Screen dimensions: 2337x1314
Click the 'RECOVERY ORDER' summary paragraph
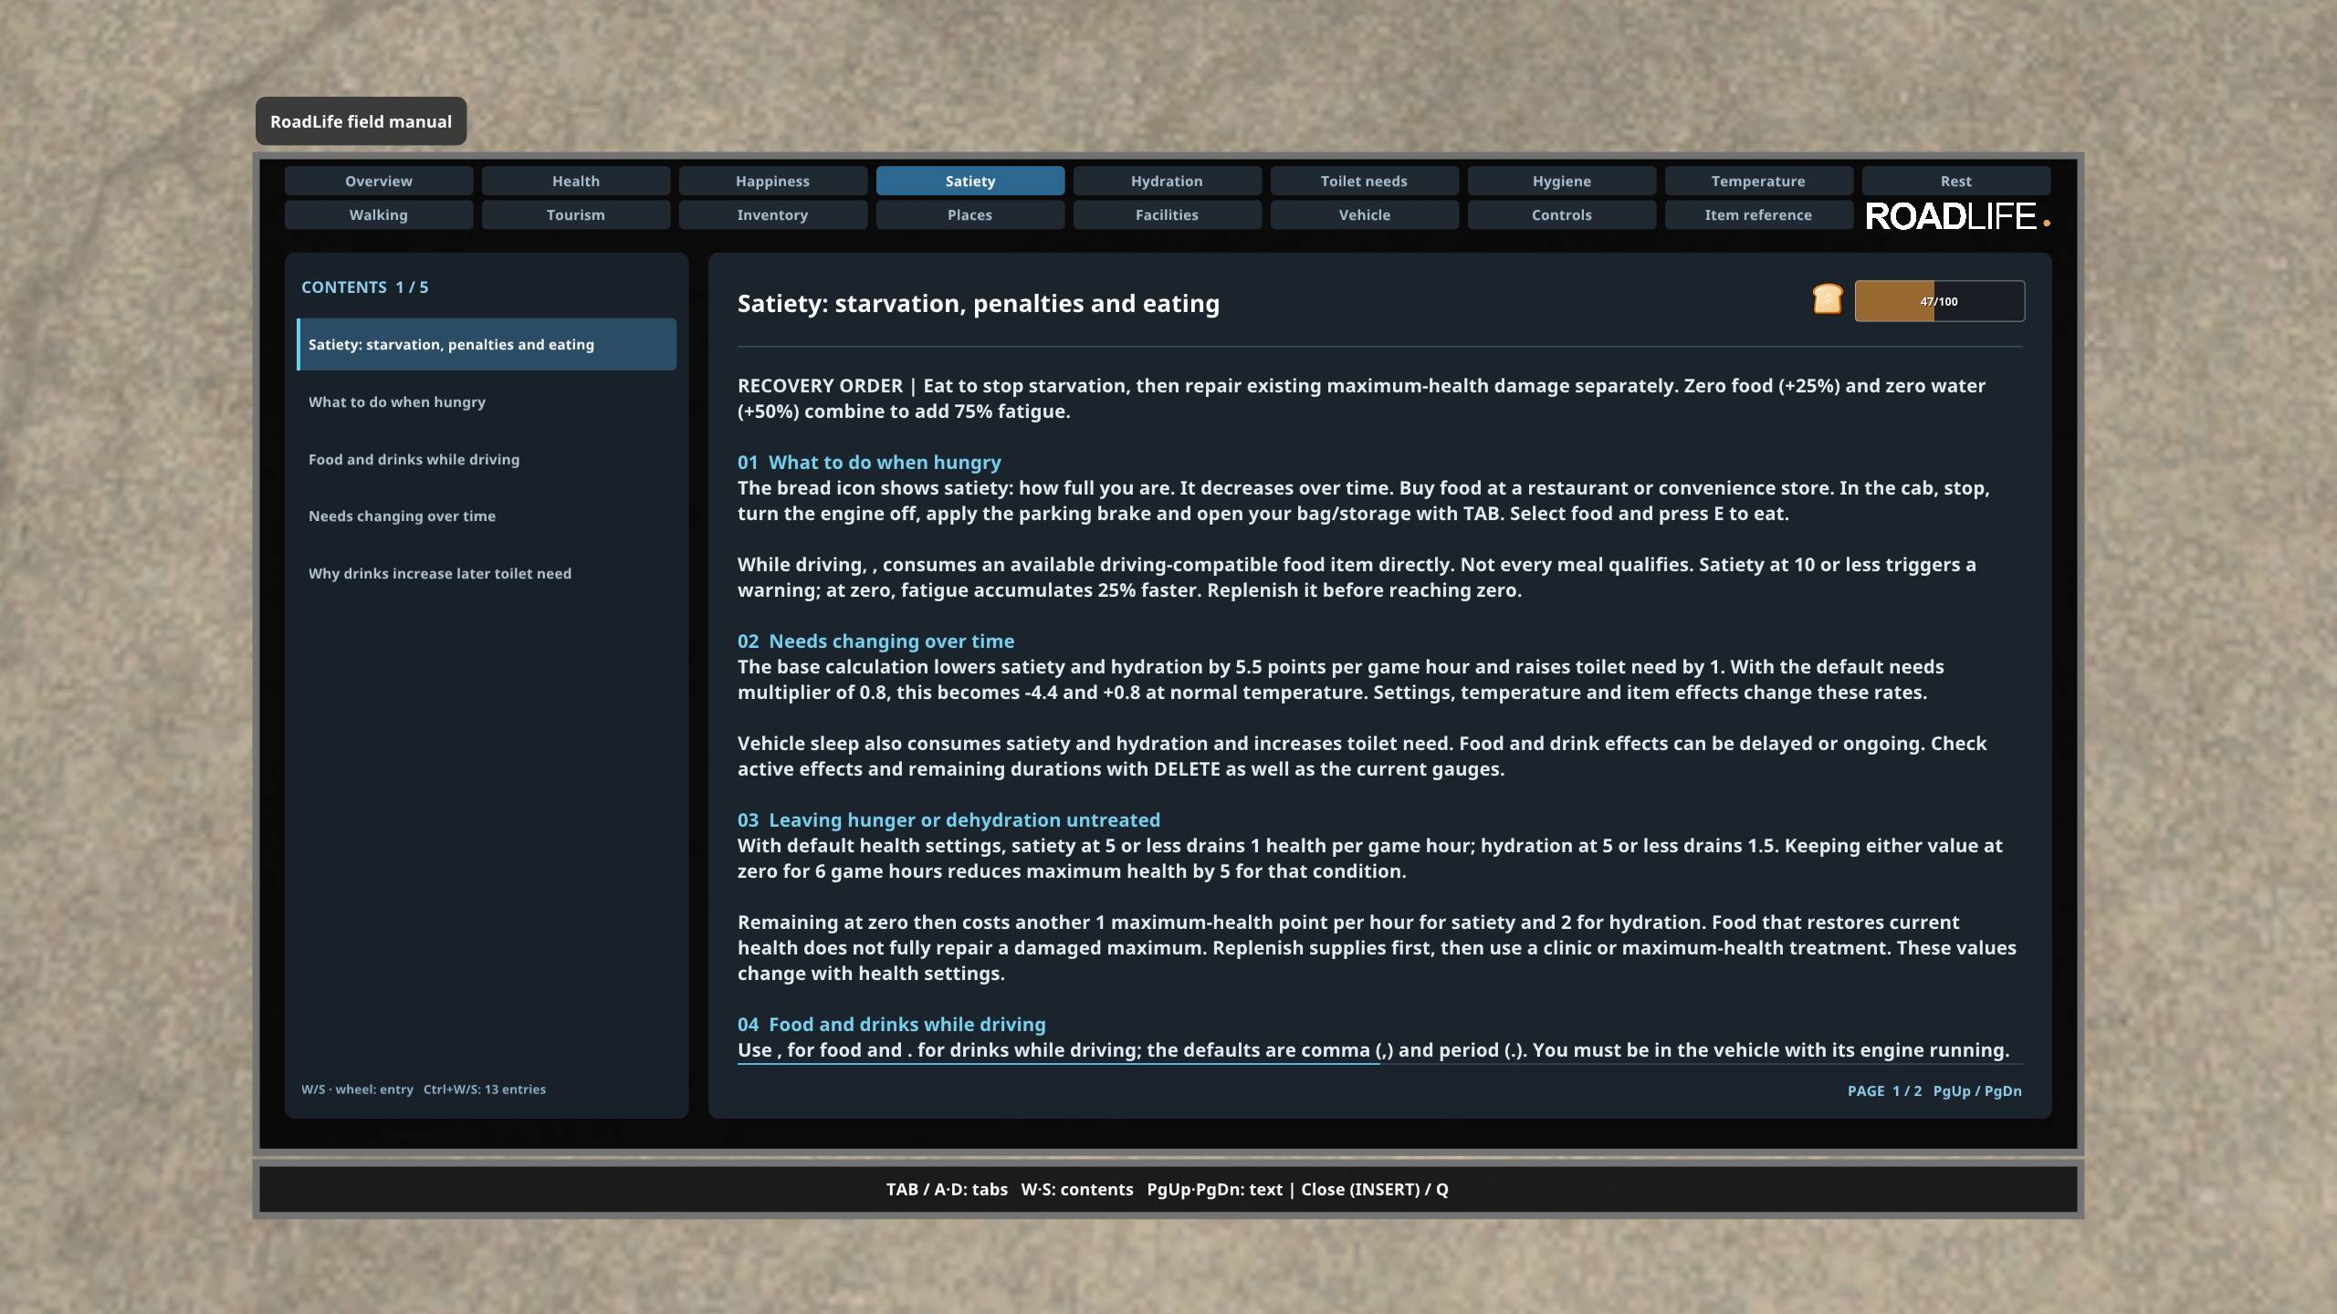[x=1361, y=398]
